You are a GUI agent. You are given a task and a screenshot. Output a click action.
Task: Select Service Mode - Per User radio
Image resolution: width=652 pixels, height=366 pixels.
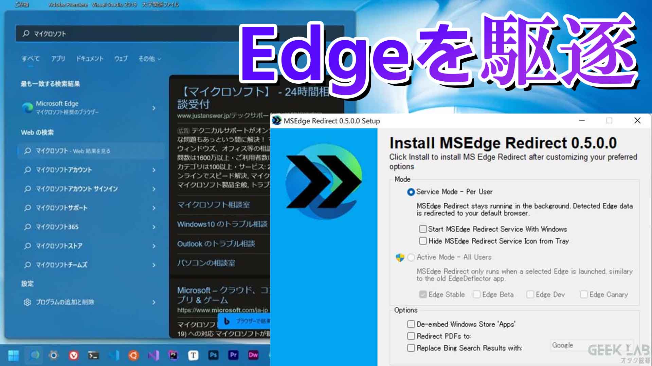click(411, 192)
